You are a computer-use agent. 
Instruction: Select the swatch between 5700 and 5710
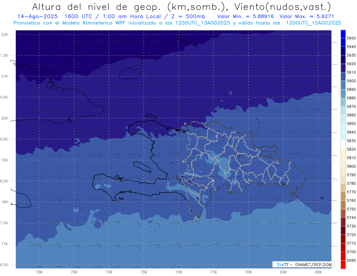pos(343,247)
